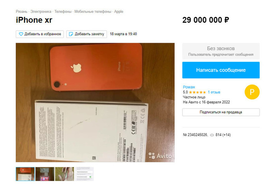This screenshot has height=184, width=276.
Task: Click the five-star rating icons
Action: (x=197, y=92)
